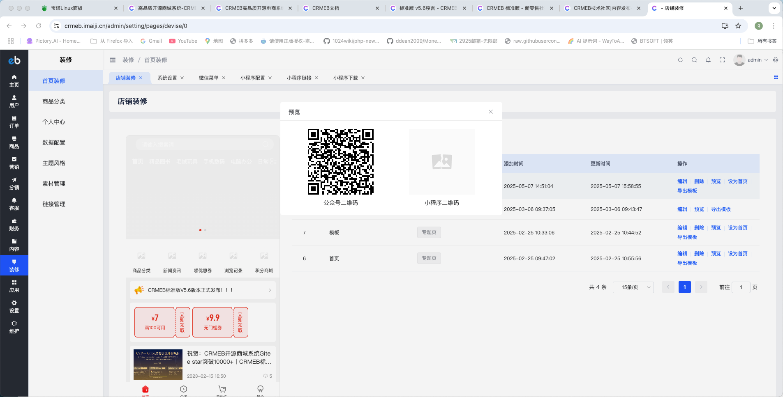Reload the browser page

[39, 26]
